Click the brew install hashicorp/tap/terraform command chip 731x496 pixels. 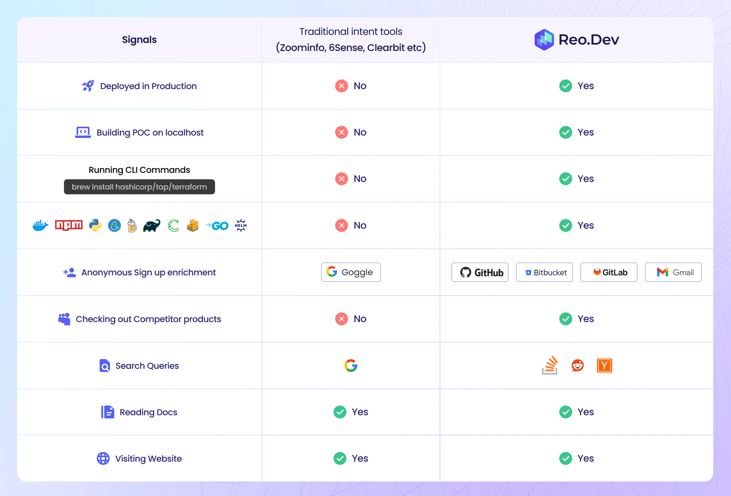(x=139, y=187)
